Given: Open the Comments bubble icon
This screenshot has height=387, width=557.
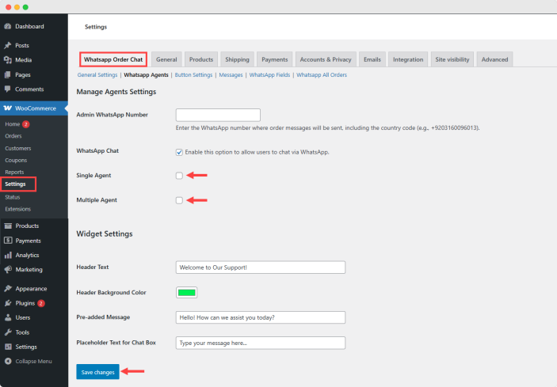Looking at the screenshot, I should click(8, 89).
